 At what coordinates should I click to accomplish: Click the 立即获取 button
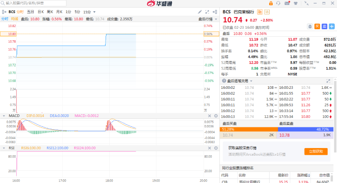coord(316,152)
